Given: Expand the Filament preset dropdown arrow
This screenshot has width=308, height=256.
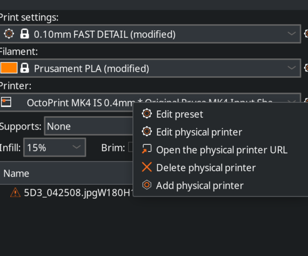Looking at the screenshot, I should (292, 68).
